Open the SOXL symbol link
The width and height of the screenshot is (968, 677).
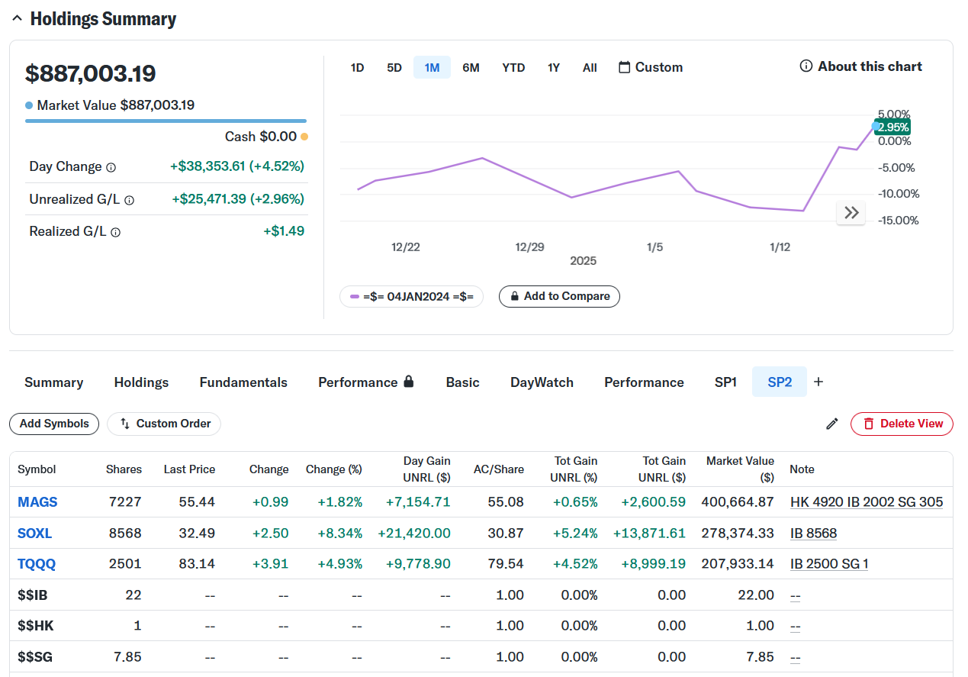35,534
